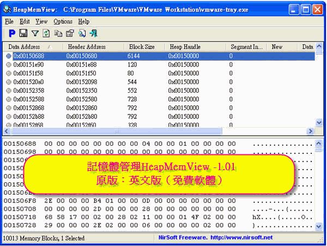The width and height of the screenshot is (327, 246).
Task: Click the blue P select process icon
Action: coord(12,33)
